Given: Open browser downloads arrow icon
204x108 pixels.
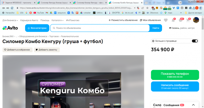Looking at the screenshot, I should click(x=194, y=8).
